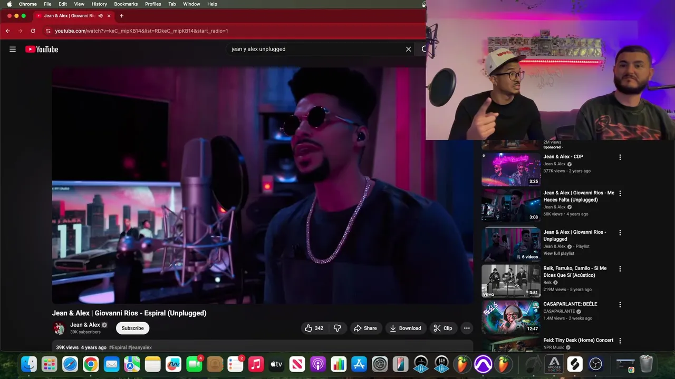Viewport: 675px width, 379px height.
Task: Open a new Chrome tab
Action: (121, 16)
